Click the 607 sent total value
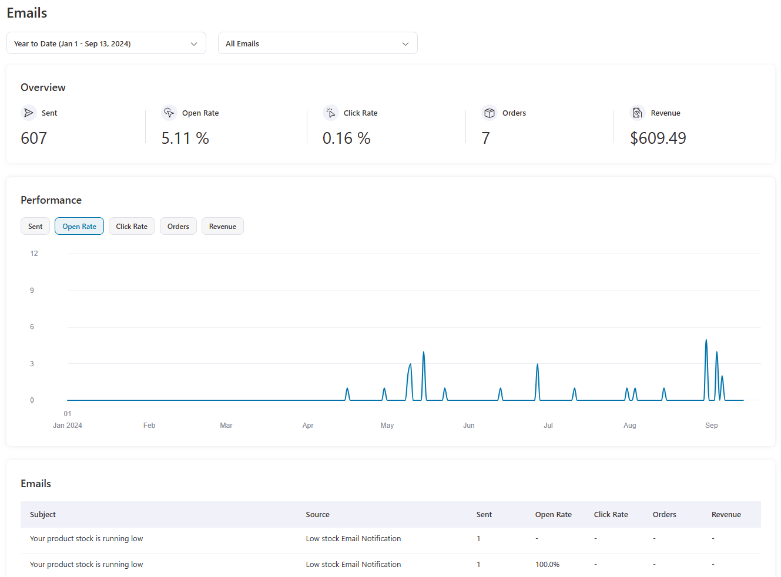 [34, 139]
